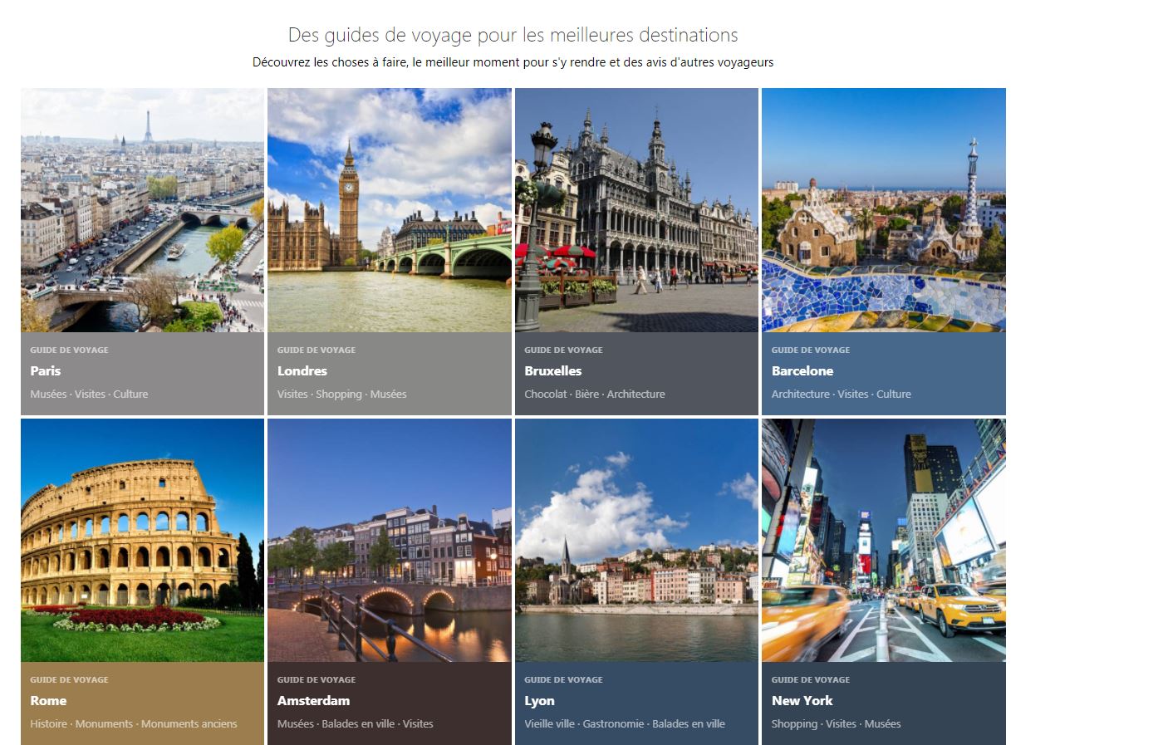This screenshot has width=1158, height=745.
Task: Click Vieille ville · Gastronomie tags line
Action: tap(624, 724)
